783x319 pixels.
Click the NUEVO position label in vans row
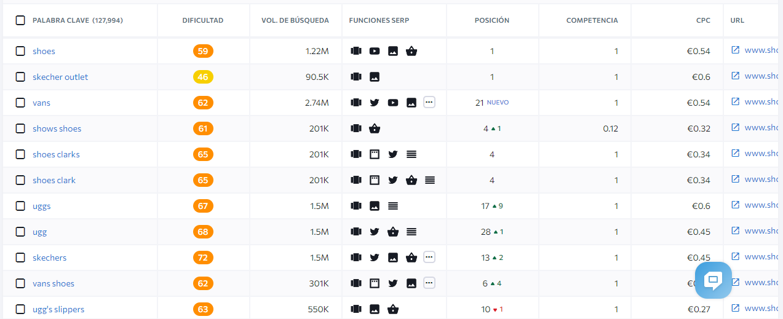498,103
